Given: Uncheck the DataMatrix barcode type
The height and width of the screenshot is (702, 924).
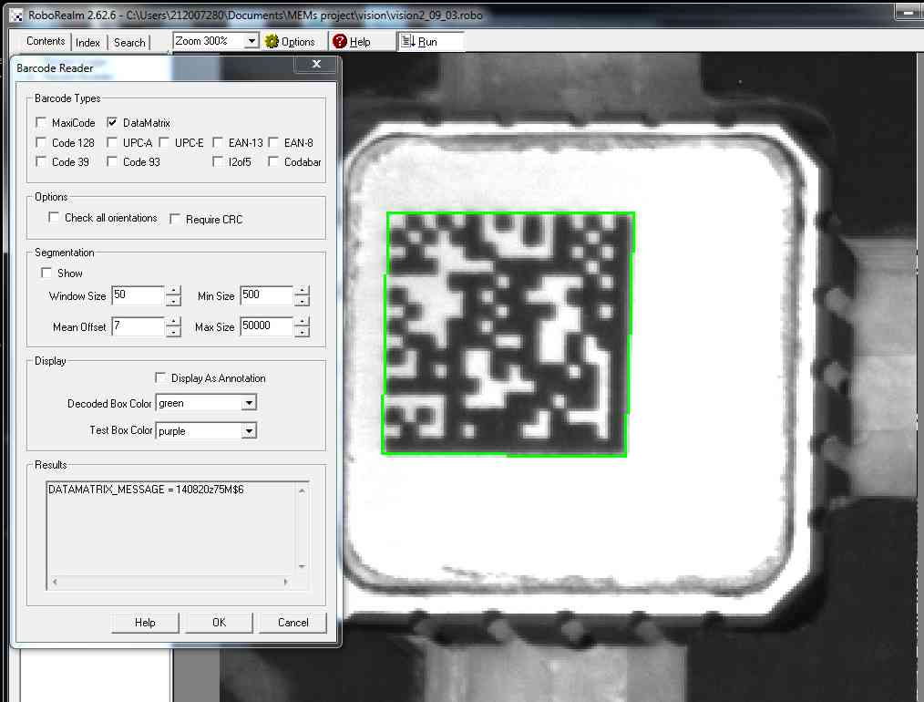Looking at the screenshot, I should point(113,123).
